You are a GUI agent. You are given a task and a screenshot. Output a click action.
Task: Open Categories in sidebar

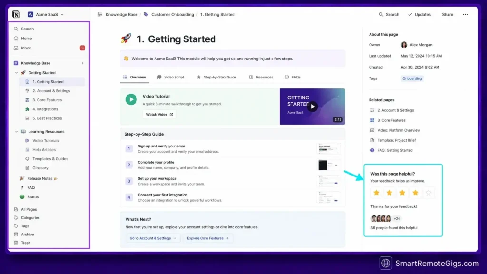[x=30, y=218]
